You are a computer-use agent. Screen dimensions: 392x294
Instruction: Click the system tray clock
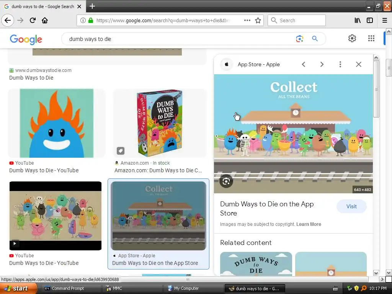click(x=378, y=289)
